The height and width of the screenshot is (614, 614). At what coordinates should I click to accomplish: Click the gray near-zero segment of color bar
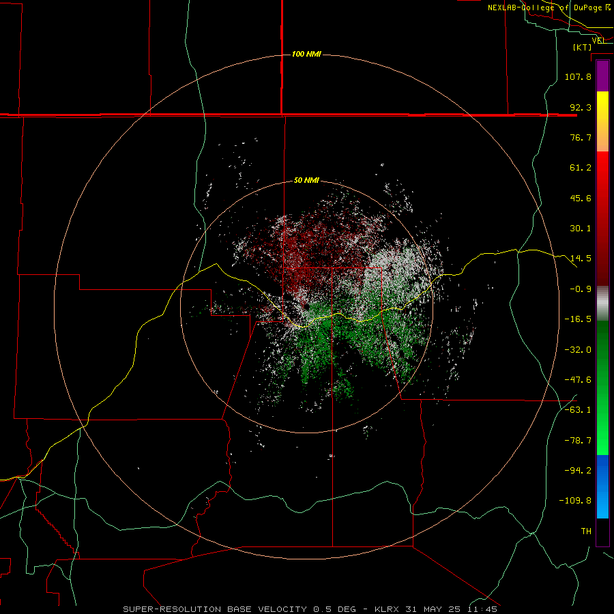(602, 304)
